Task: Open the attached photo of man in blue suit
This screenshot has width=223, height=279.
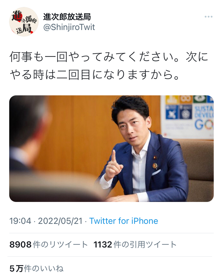Action: 111,149
